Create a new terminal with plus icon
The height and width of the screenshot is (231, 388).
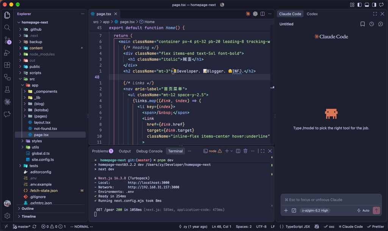(x=227, y=151)
